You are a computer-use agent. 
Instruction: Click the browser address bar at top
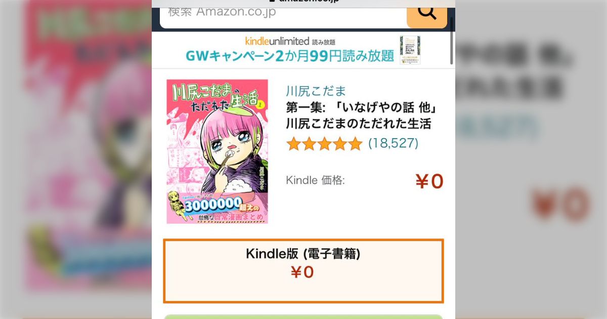pos(303,2)
